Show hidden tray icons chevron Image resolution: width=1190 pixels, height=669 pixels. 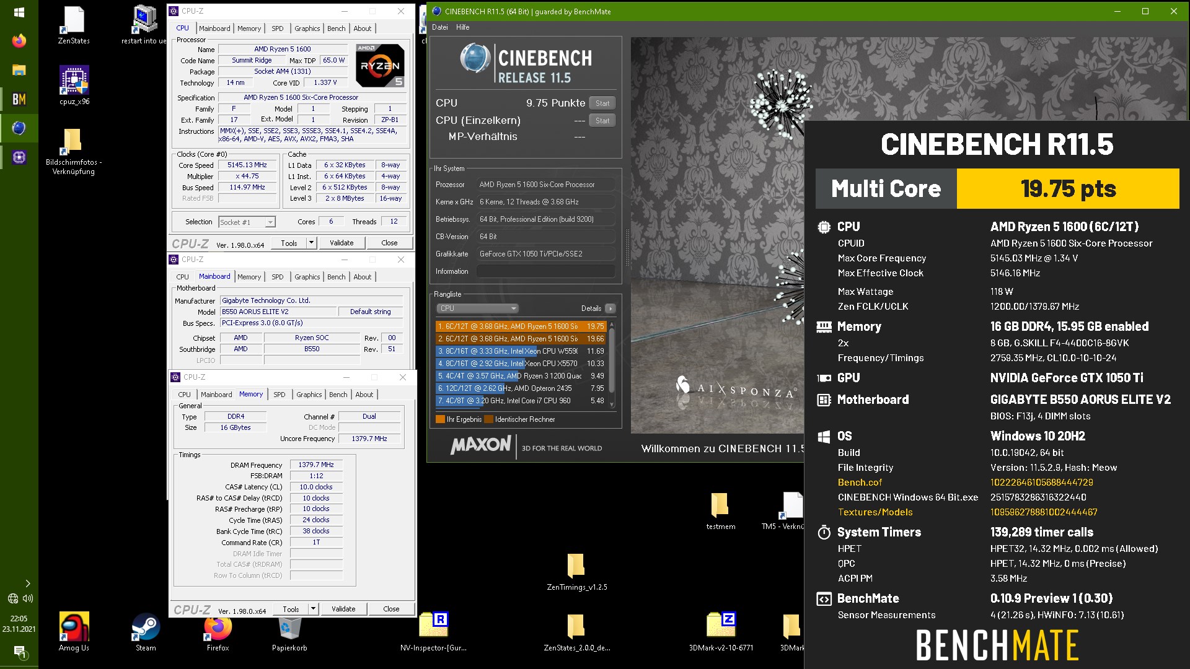(x=27, y=584)
